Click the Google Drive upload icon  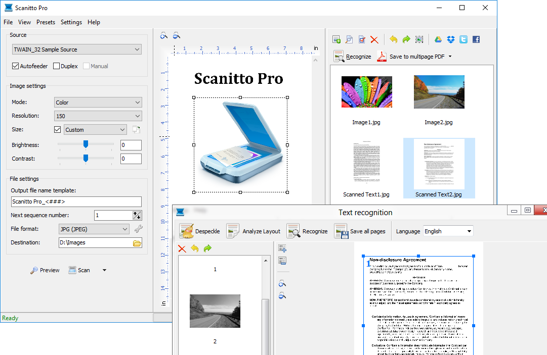tap(439, 39)
